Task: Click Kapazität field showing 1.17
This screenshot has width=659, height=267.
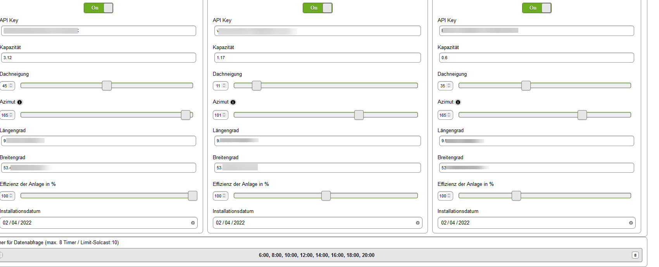Action: point(317,58)
